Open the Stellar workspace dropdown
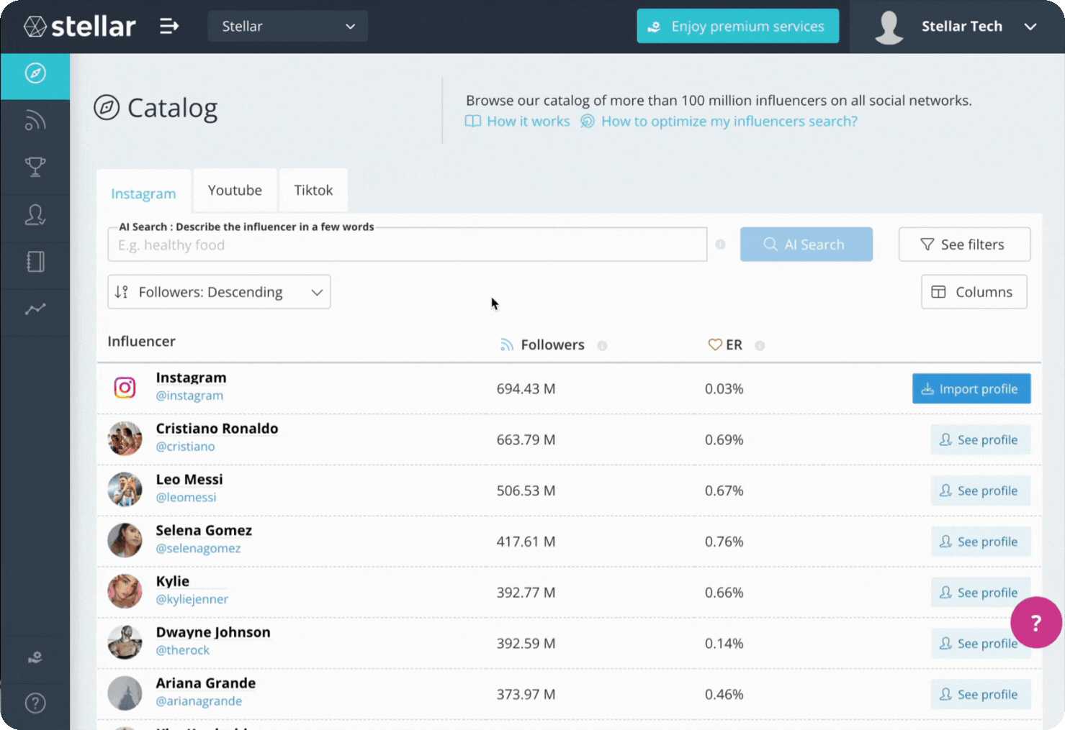Screen dimensions: 1065x730 [288, 27]
